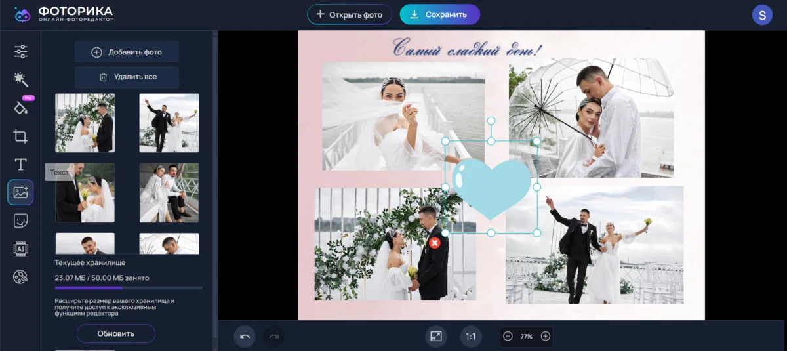787x351 pixels.
Task: Click Добавить фото button
Action: click(x=127, y=52)
